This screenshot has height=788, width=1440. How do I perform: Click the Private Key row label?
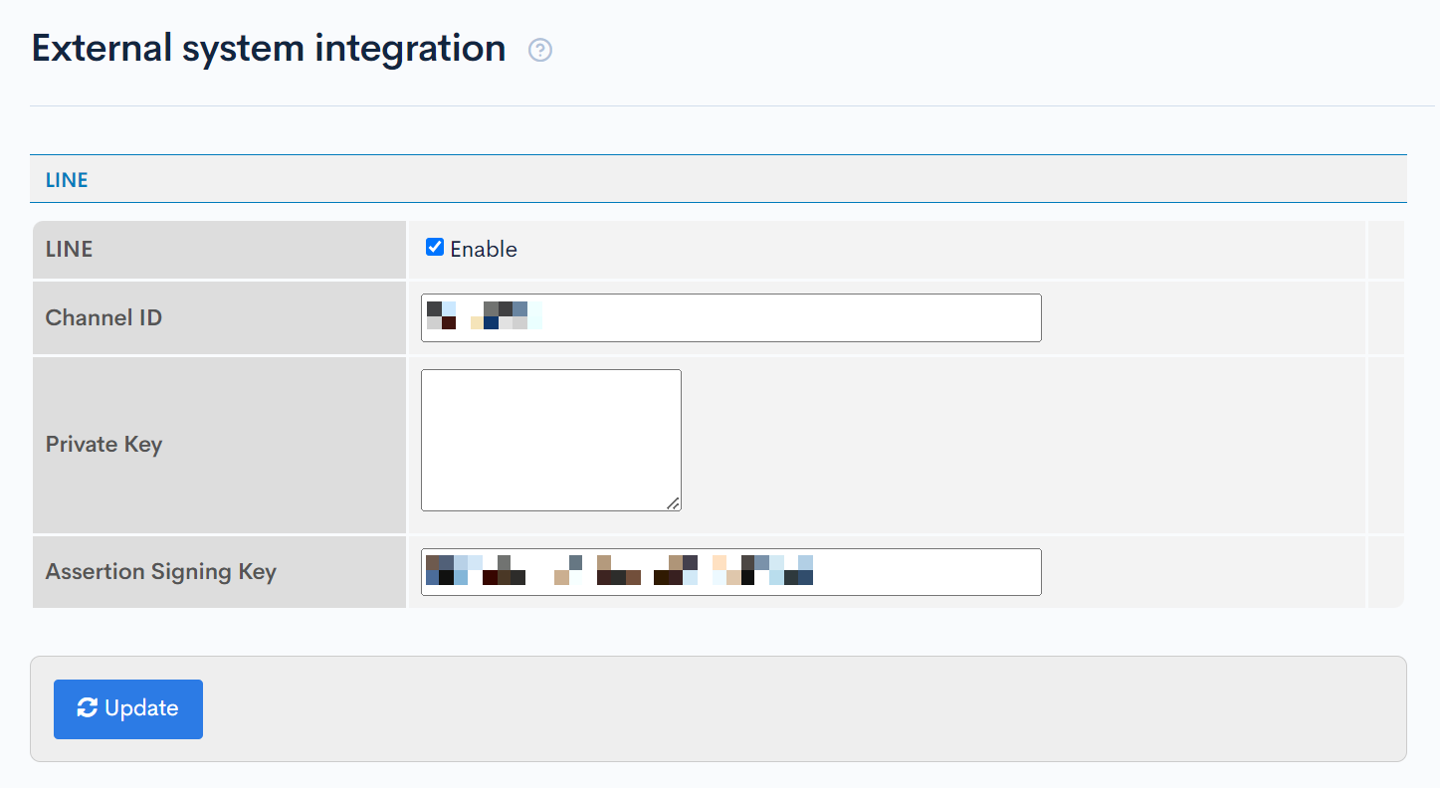(103, 444)
